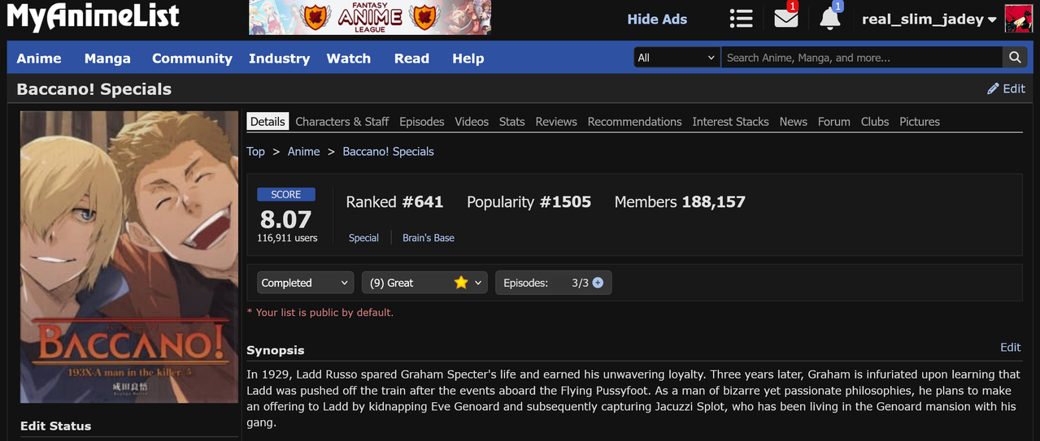The image size is (1040, 441).
Task: Switch to the Videos tab
Action: [x=472, y=122]
